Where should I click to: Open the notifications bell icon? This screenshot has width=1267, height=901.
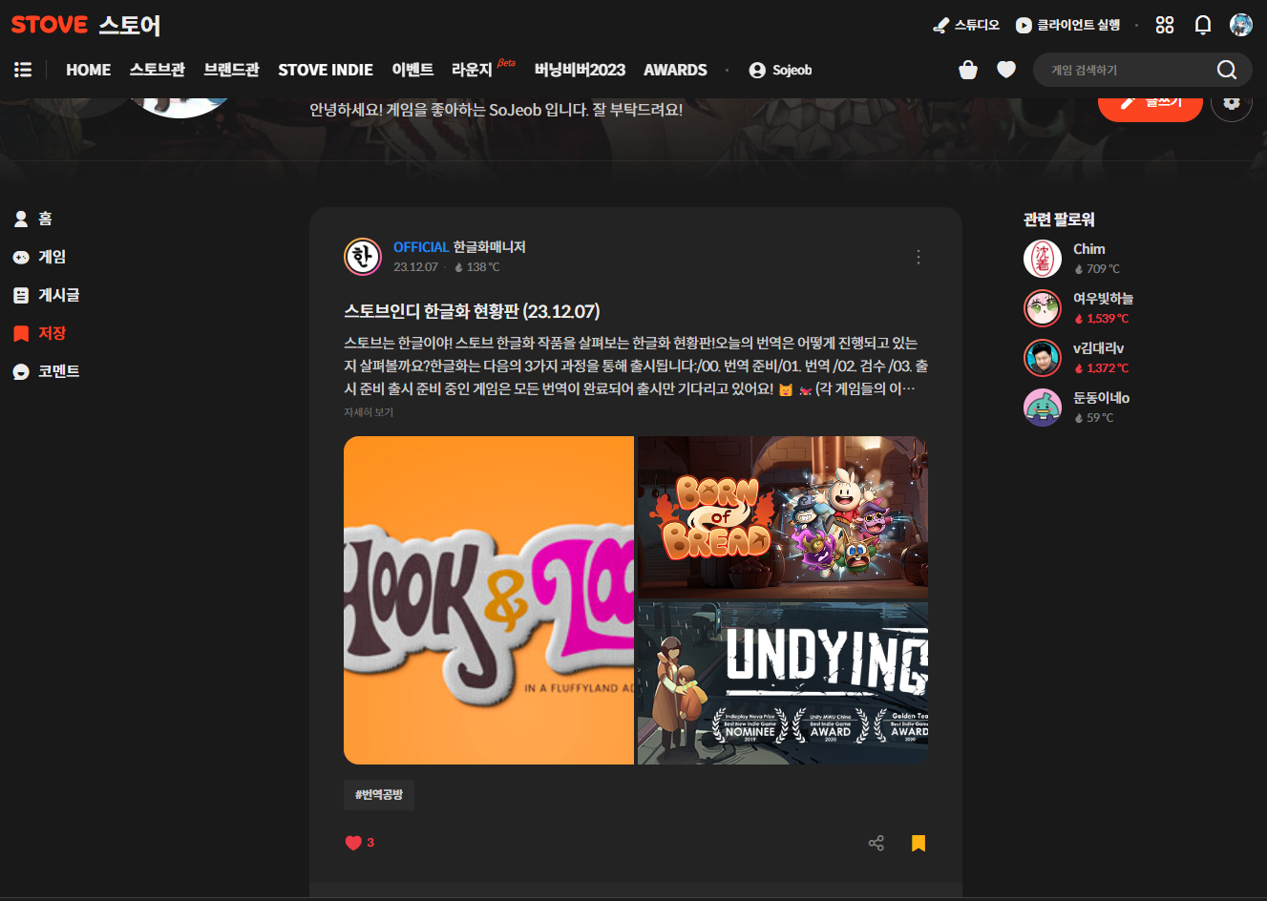1203,25
